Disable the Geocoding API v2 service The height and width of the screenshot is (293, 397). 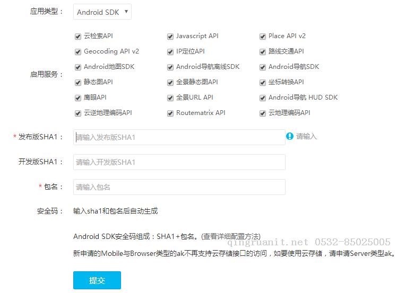tap(78, 52)
